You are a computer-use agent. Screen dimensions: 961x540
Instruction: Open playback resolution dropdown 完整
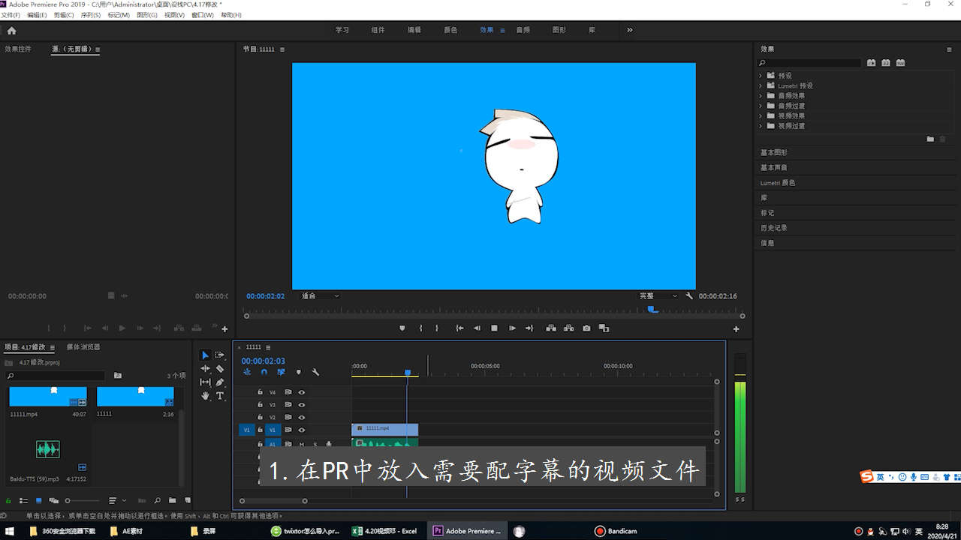coord(658,295)
